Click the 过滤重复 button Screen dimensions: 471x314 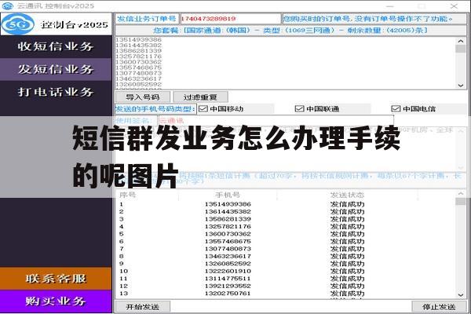pyautogui.click(x=200, y=97)
